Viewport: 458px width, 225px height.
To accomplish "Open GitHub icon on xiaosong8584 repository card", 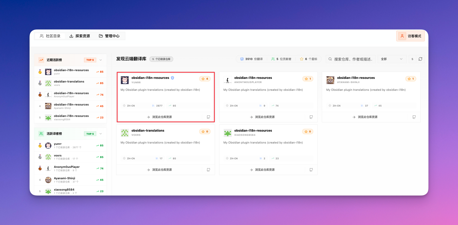I will [x=311, y=170].
